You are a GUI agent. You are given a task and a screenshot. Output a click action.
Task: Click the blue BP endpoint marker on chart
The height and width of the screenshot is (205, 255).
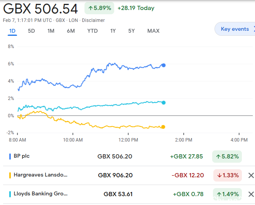pyautogui.click(x=164, y=65)
